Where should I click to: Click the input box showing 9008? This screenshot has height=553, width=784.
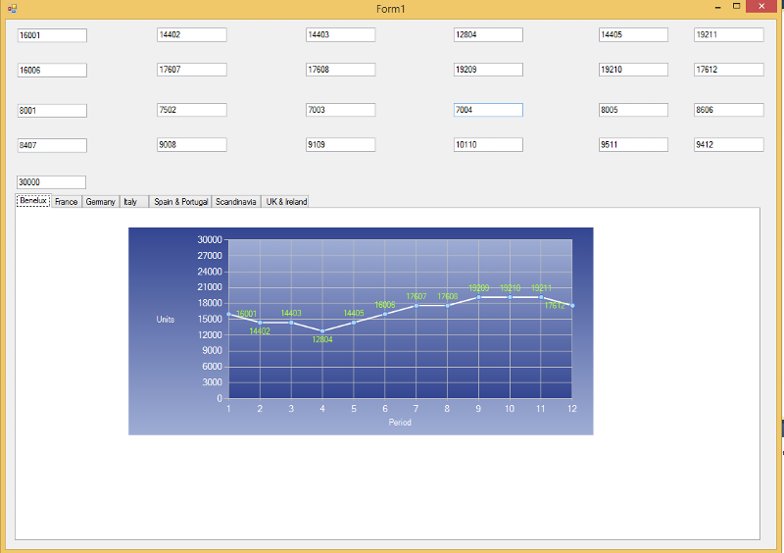point(191,145)
